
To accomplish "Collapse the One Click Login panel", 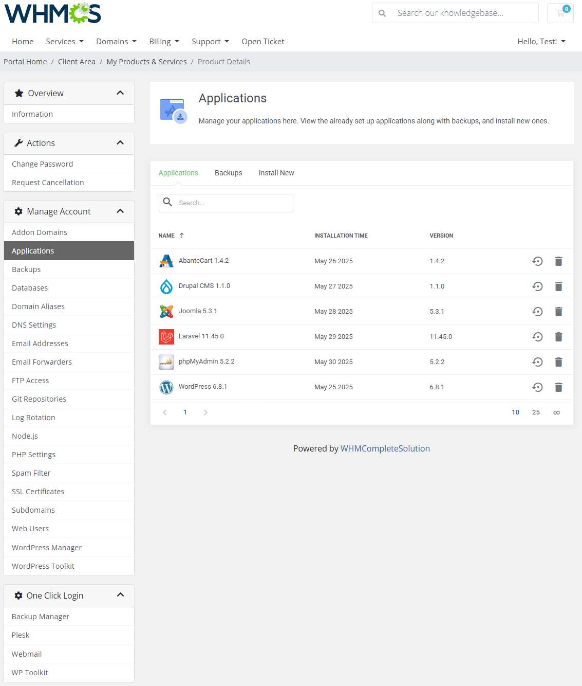I will [x=120, y=595].
